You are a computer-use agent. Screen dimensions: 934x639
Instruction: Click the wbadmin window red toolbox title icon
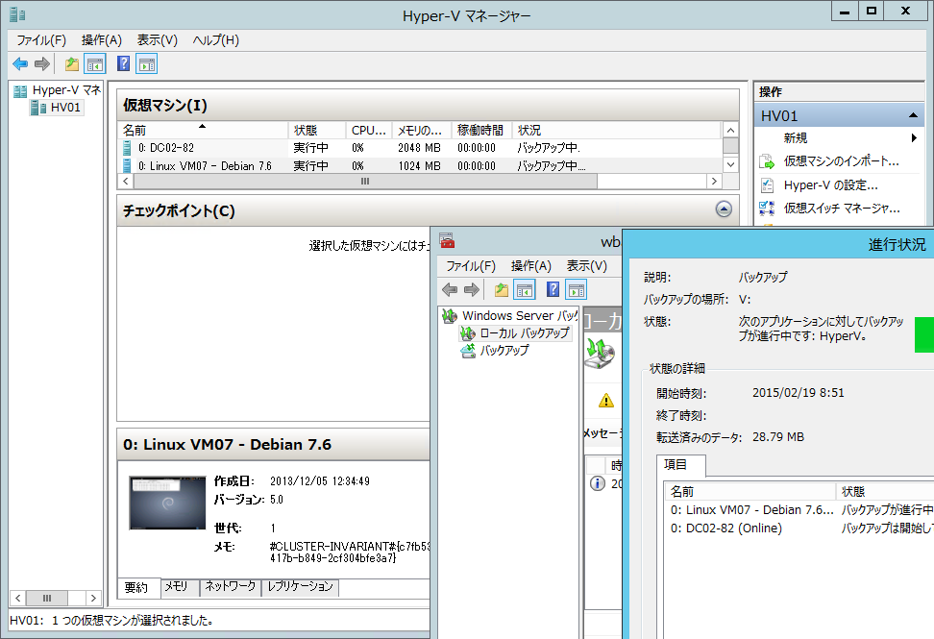coord(447,240)
